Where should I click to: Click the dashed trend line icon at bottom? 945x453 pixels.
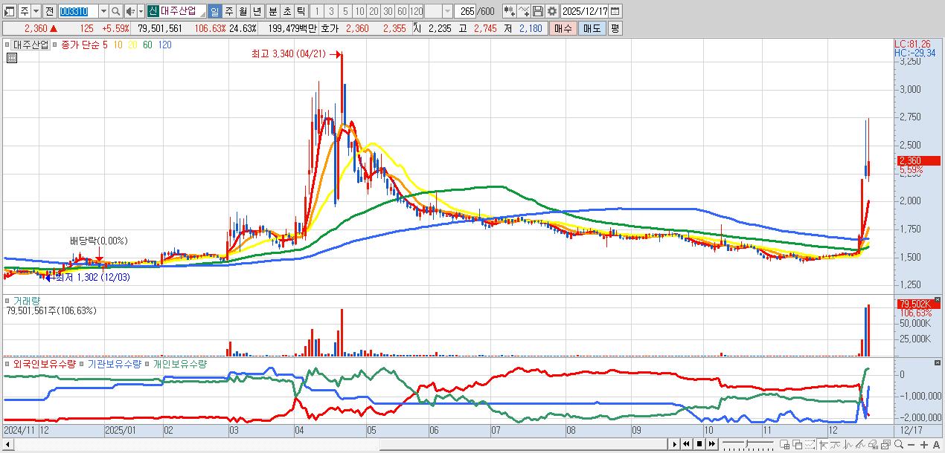810,444
